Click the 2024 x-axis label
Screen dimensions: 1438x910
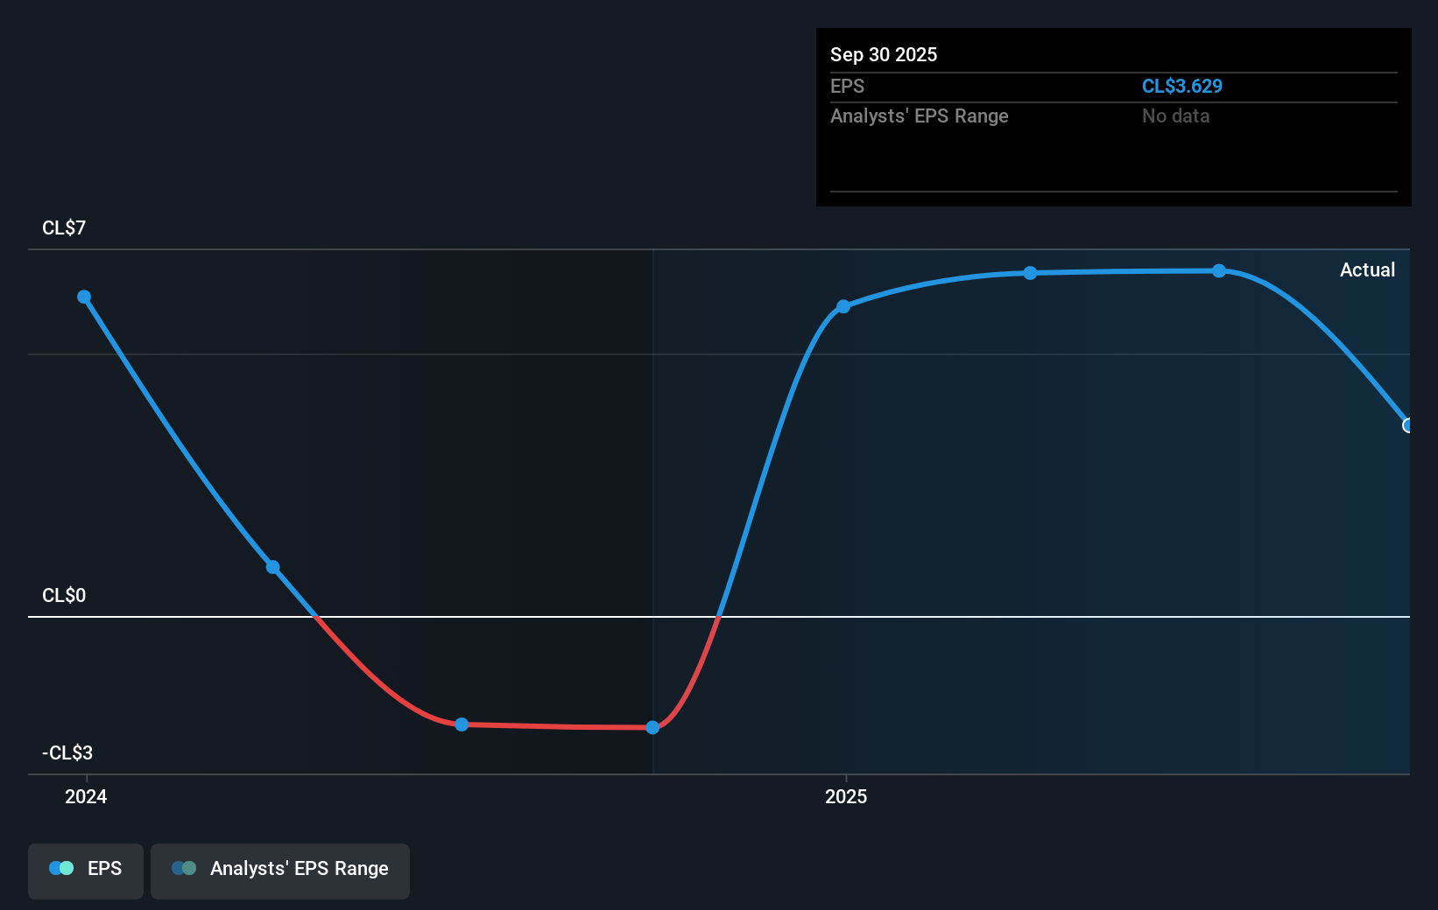pos(86,796)
